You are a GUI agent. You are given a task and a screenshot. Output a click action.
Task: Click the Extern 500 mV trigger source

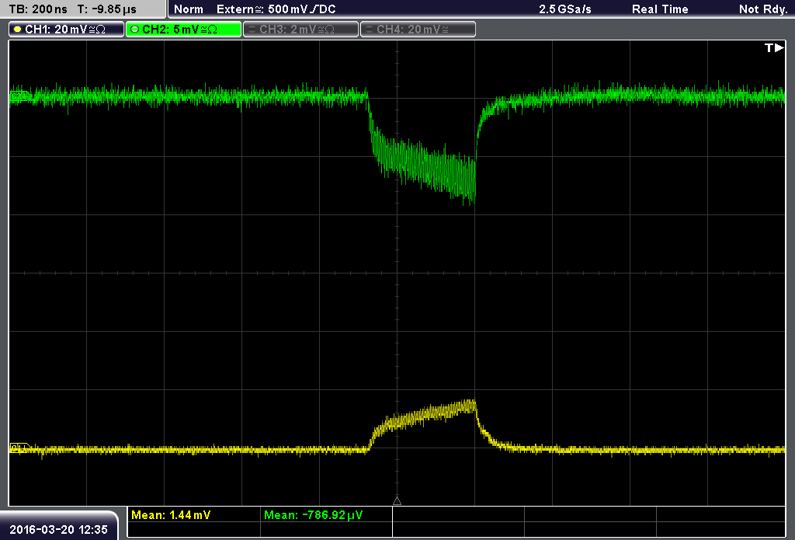[x=276, y=9]
